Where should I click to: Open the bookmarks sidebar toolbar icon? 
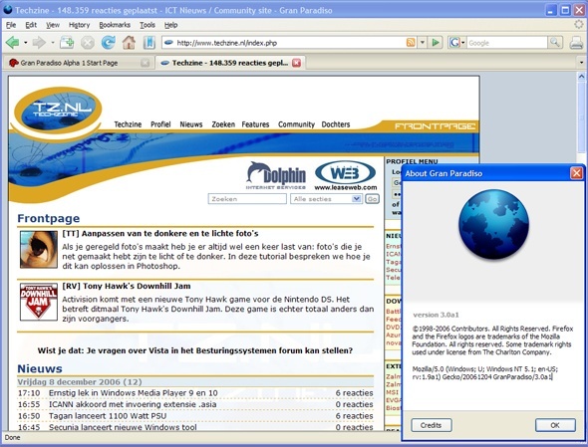click(148, 43)
